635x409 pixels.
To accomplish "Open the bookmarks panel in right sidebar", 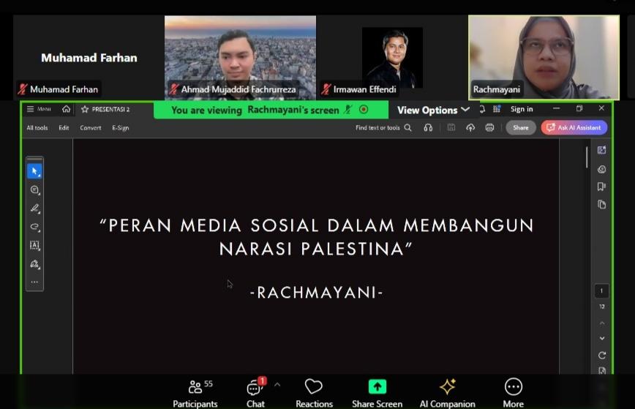I will point(601,187).
